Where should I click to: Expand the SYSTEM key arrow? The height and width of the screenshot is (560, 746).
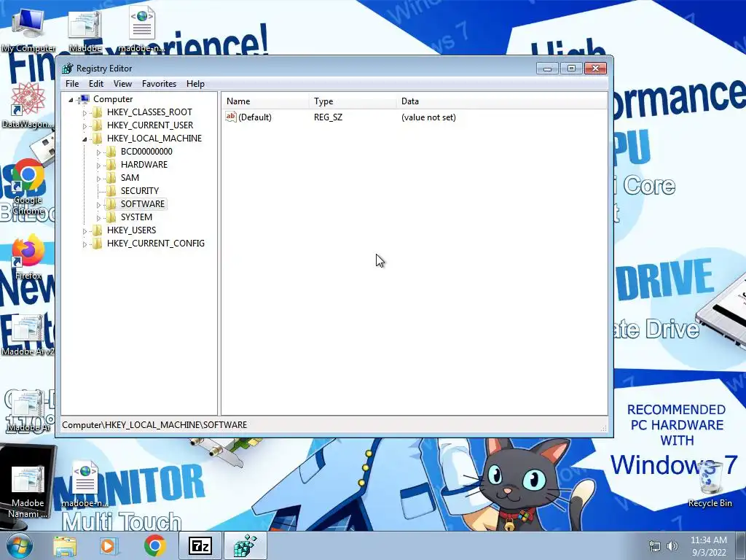tap(98, 217)
